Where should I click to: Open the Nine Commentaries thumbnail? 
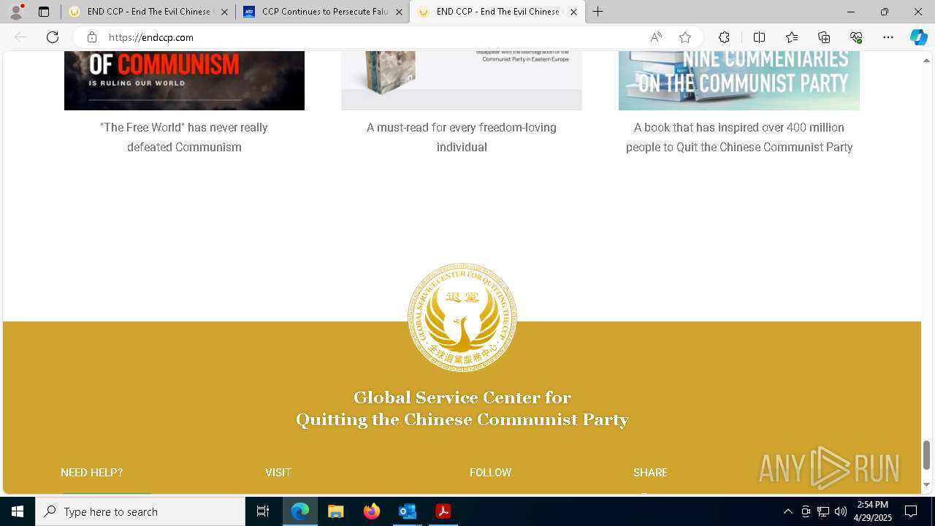point(739,80)
